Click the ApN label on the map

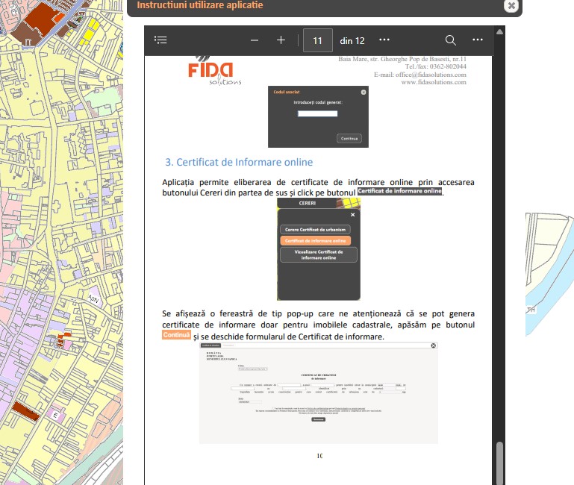(94, 299)
